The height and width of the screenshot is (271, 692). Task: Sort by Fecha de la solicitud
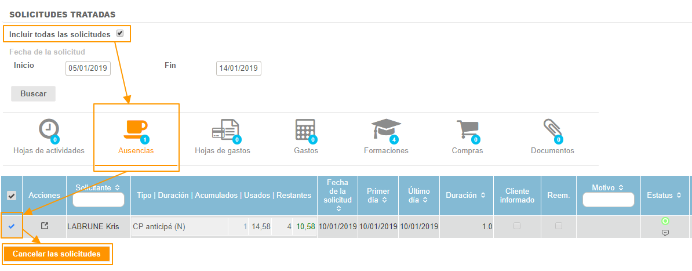pyautogui.click(x=338, y=208)
